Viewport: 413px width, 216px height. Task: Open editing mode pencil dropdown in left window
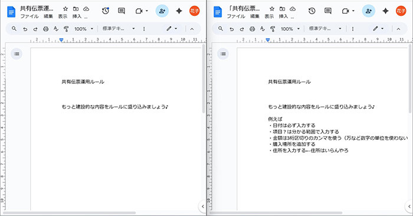(172, 28)
